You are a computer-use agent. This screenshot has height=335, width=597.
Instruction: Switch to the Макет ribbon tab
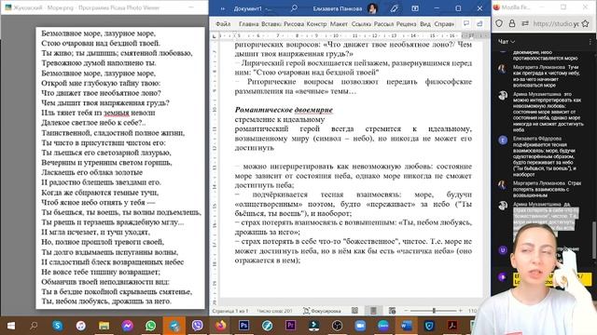point(339,23)
